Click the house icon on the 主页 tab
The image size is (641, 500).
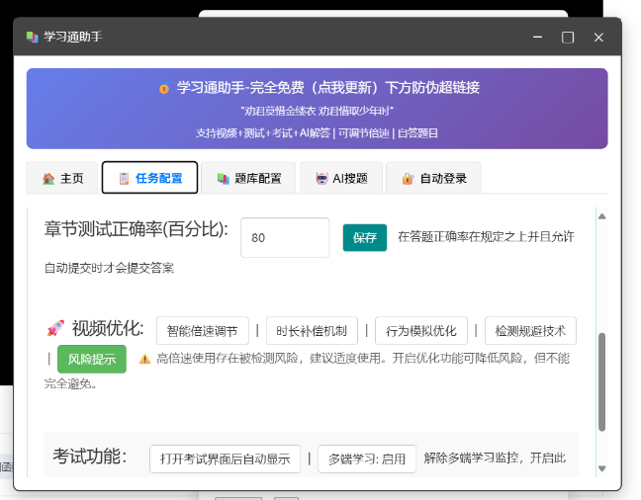[x=48, y=179]
